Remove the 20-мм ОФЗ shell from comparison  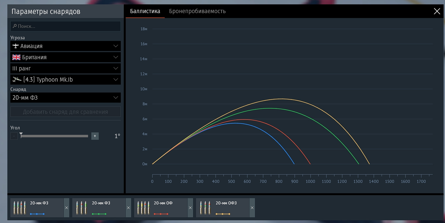click(252, 208)
